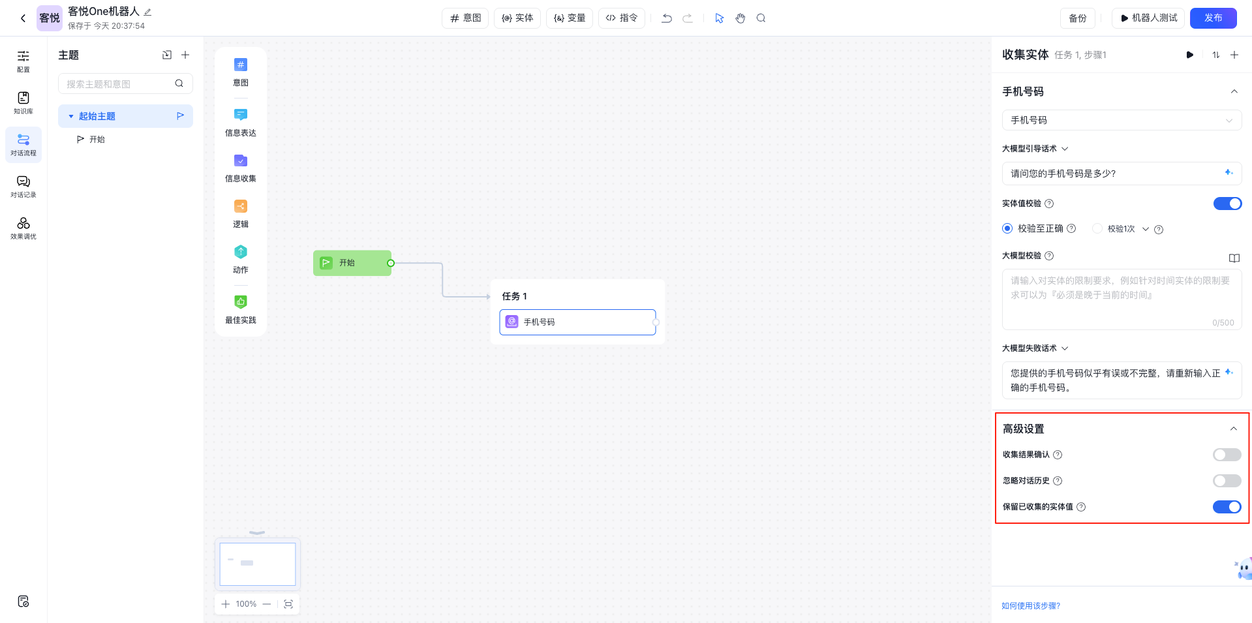The height and width of the screenshot is (623, 1252).
Task: Click the 搜索主题和意图 search field
Action: [x=117, y=84]
